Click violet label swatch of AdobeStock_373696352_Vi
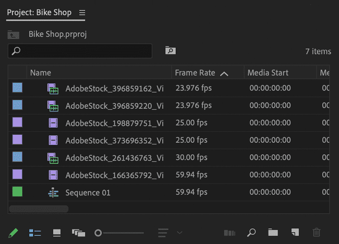339x244 pixels. click(x=17, y=140)
